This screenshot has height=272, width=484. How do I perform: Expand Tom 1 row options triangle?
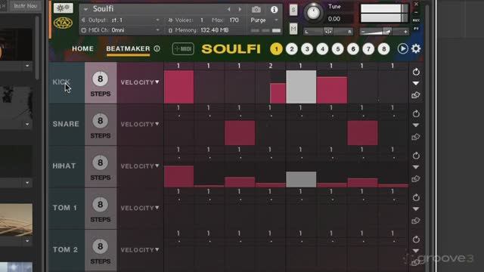pos(416,209)
